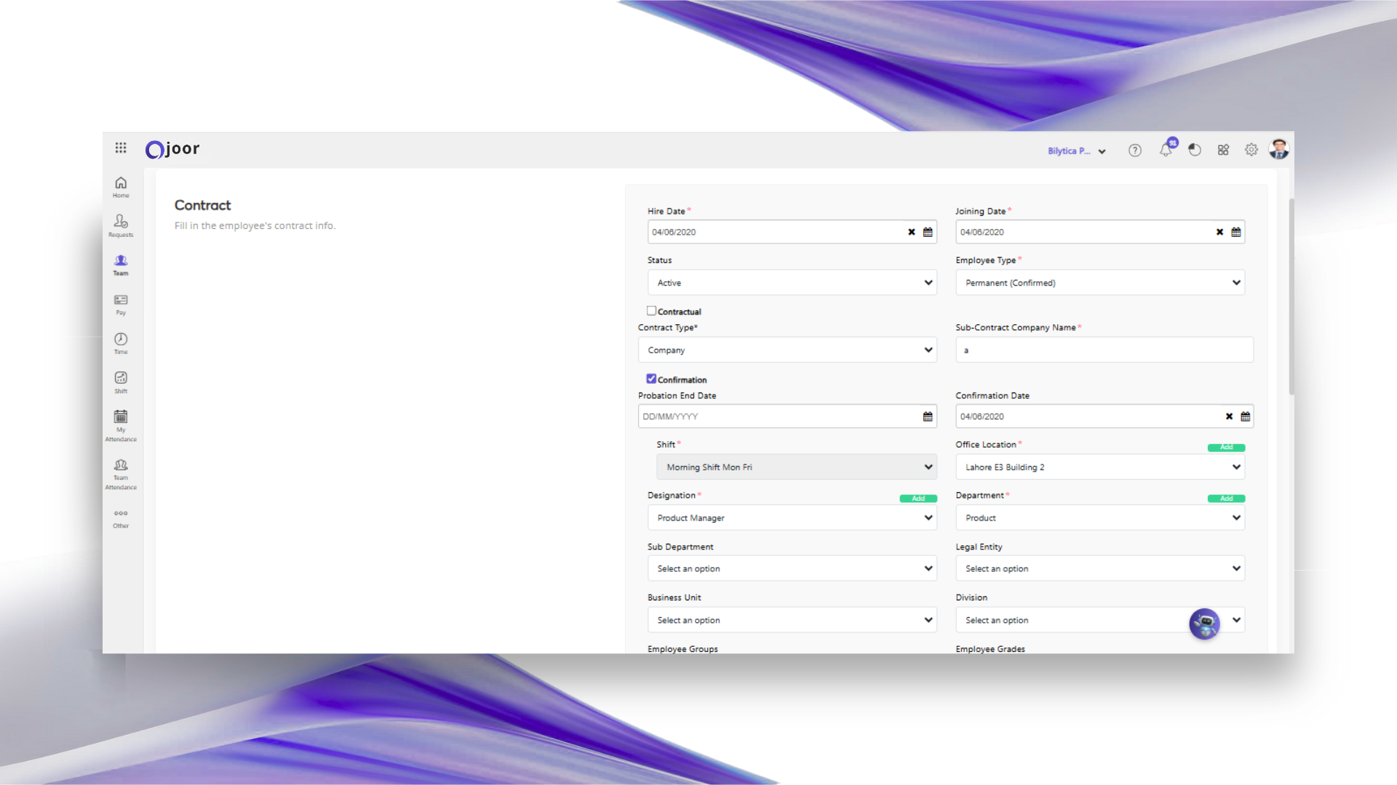Image resolution: width=1397 pixels, height=785 pixels.
Task: Uncheck the Confirmation checkbox
Action: tap(651, 379)
